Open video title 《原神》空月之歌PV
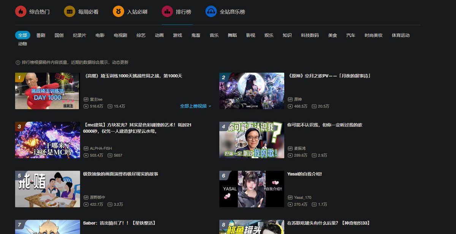 (x=329, y=76)
